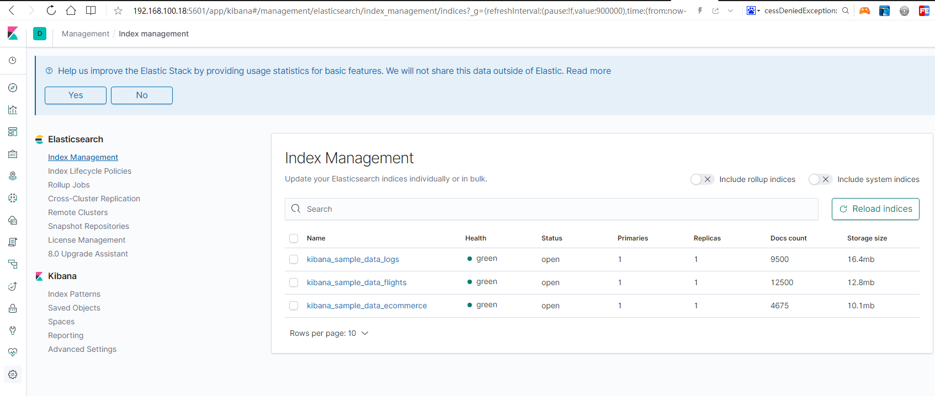Check the select-all checkbox in the table header

294,238
